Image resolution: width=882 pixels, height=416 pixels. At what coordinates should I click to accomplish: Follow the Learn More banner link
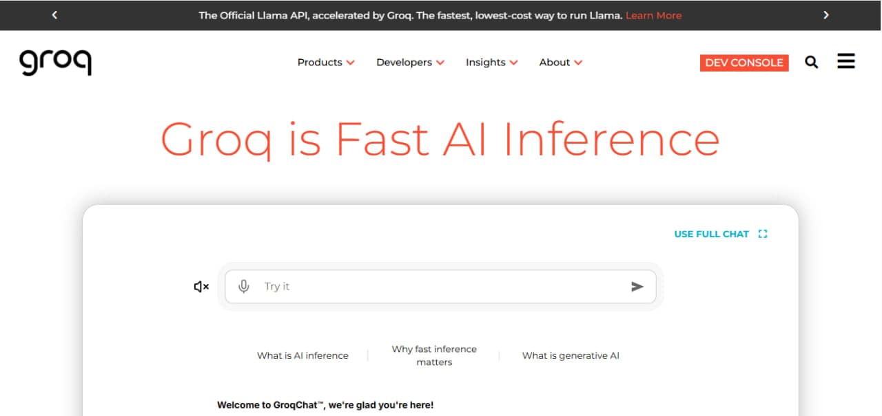click(x=653, y=15)
